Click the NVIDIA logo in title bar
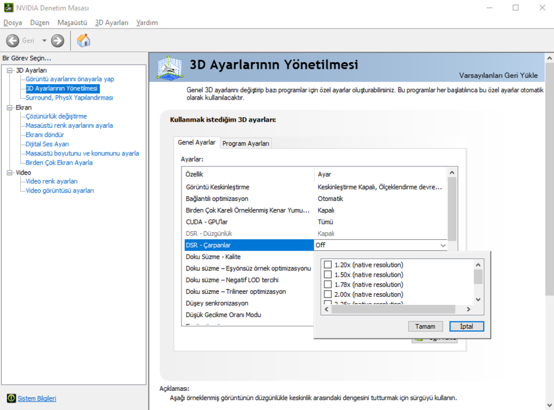The width and height of the screenshot is (554, 410). (x=8, y=8)
